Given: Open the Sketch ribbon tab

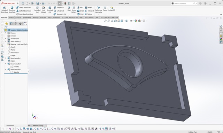Looking at the screenshot, I should click(x=11, y=18).
